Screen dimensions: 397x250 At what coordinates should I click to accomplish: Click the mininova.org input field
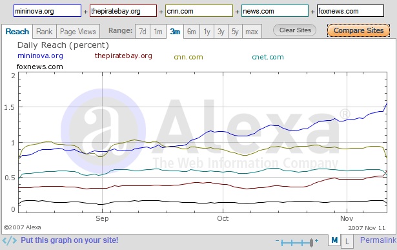coord(47,11)
